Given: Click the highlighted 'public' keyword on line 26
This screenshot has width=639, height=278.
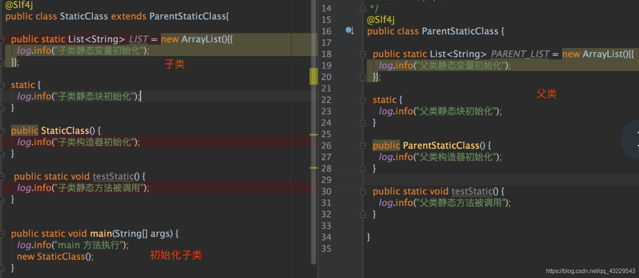Looking at the screenshot, I should [x=386, y=146].
